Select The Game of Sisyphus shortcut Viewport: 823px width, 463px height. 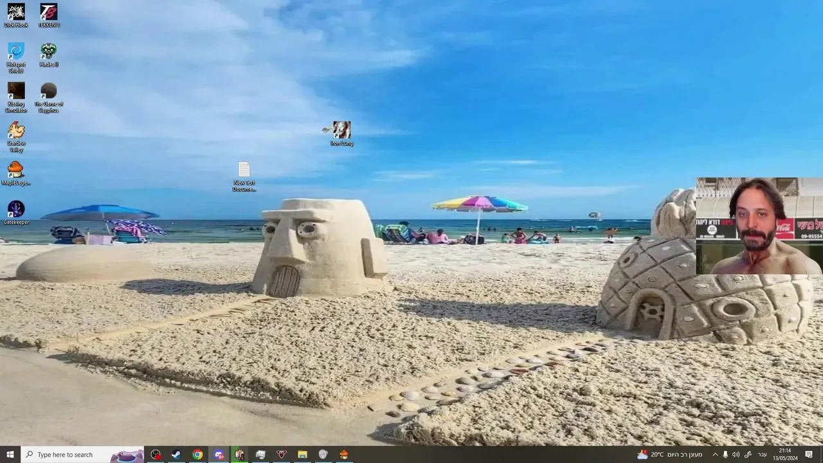tap(49, 98)
